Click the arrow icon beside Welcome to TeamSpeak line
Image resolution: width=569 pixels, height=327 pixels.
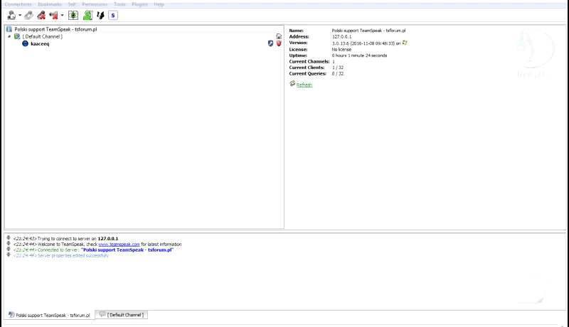[x=9, y=244]
